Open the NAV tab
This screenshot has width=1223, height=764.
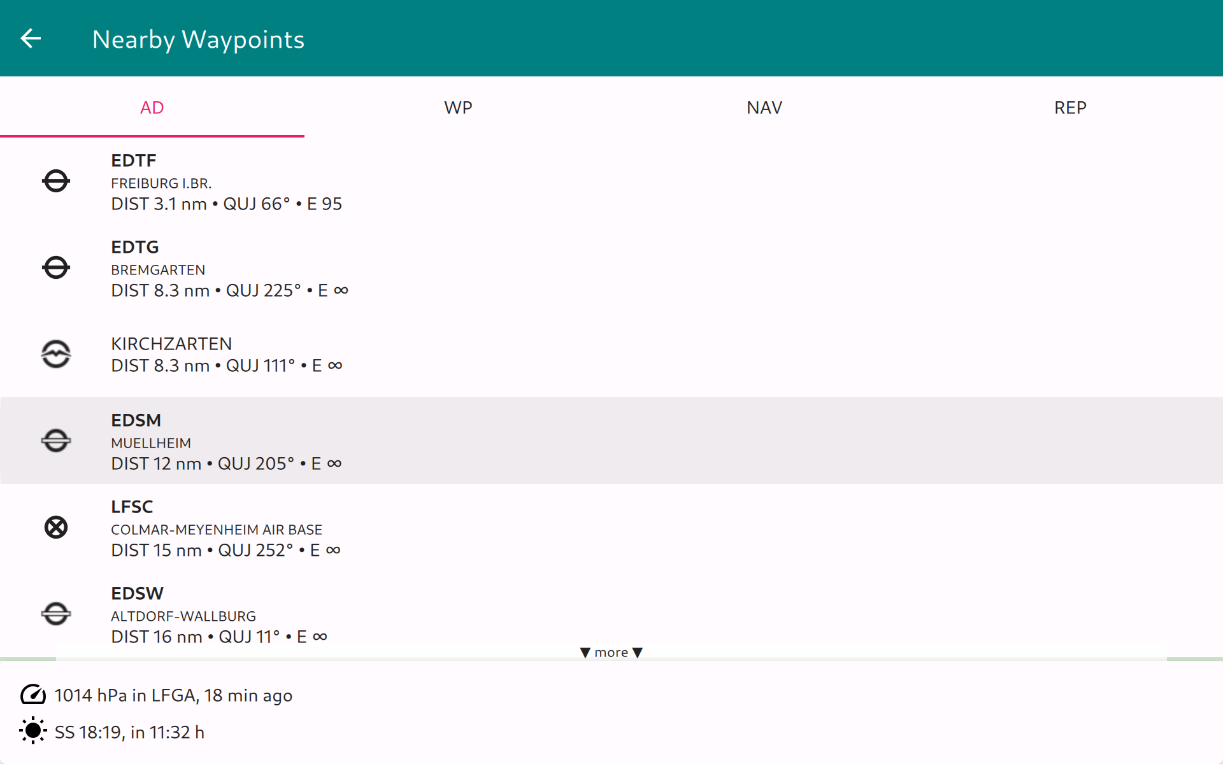[x=764, y=107]
